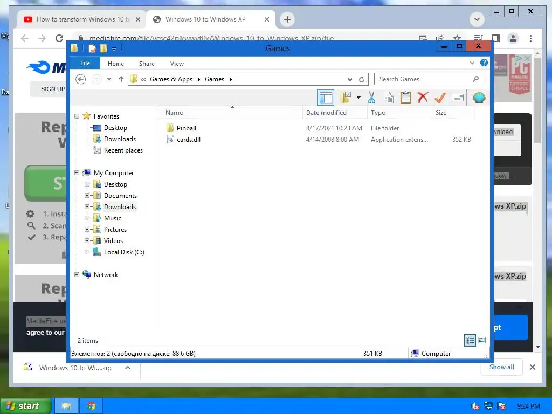Select Desktop under Favorites
This screenshot has height=414, width=552.
(115, 128)
